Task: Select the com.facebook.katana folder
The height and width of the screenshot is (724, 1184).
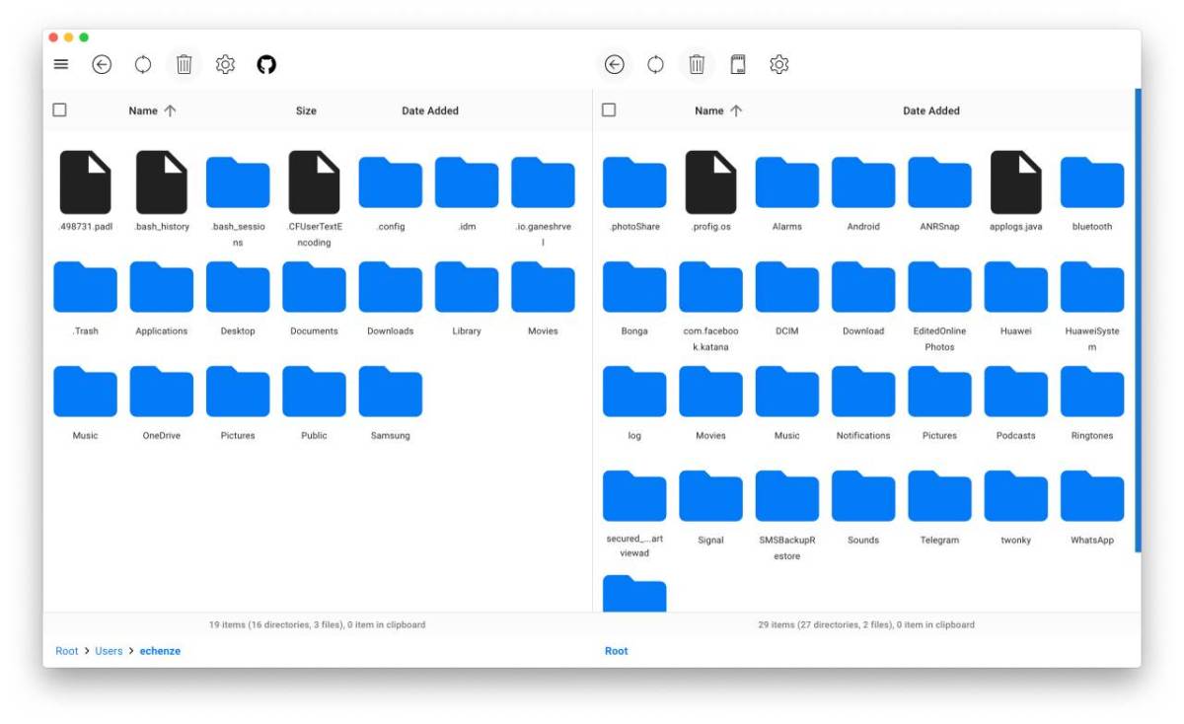Action: pyautogui.click(x=710, y=305)
